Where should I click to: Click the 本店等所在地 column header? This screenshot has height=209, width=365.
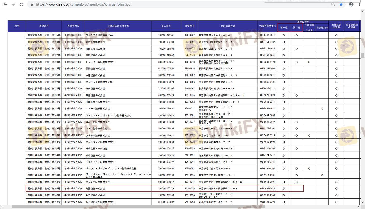228,26
